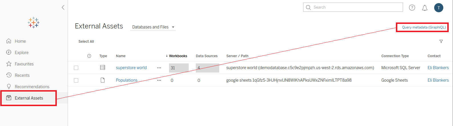This screenshot has height=126, width=453.
Task: Click the file type icon for Populations
Action: [x=102, y=80]
